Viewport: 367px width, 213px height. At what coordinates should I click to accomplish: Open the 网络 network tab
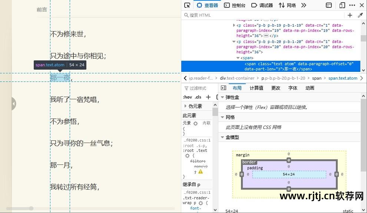click(x=287, y=6)
